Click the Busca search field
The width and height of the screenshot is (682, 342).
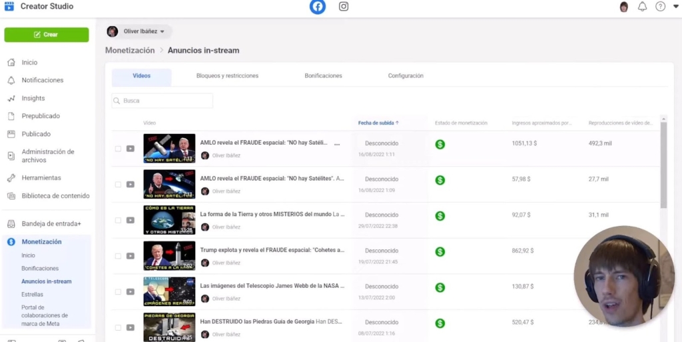163,101
